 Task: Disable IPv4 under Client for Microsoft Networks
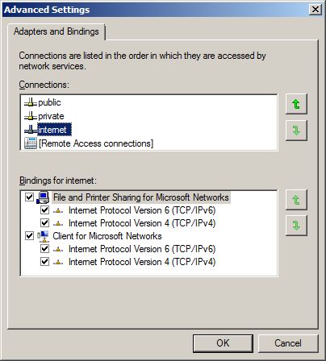point(44,262)
